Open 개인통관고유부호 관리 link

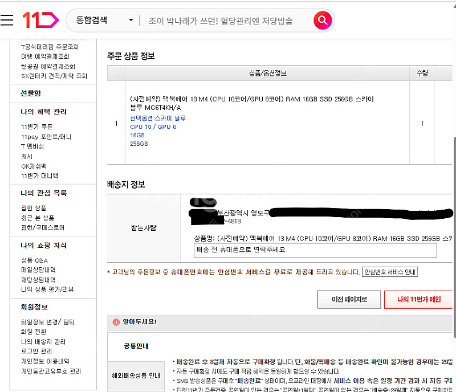[51, 371]
